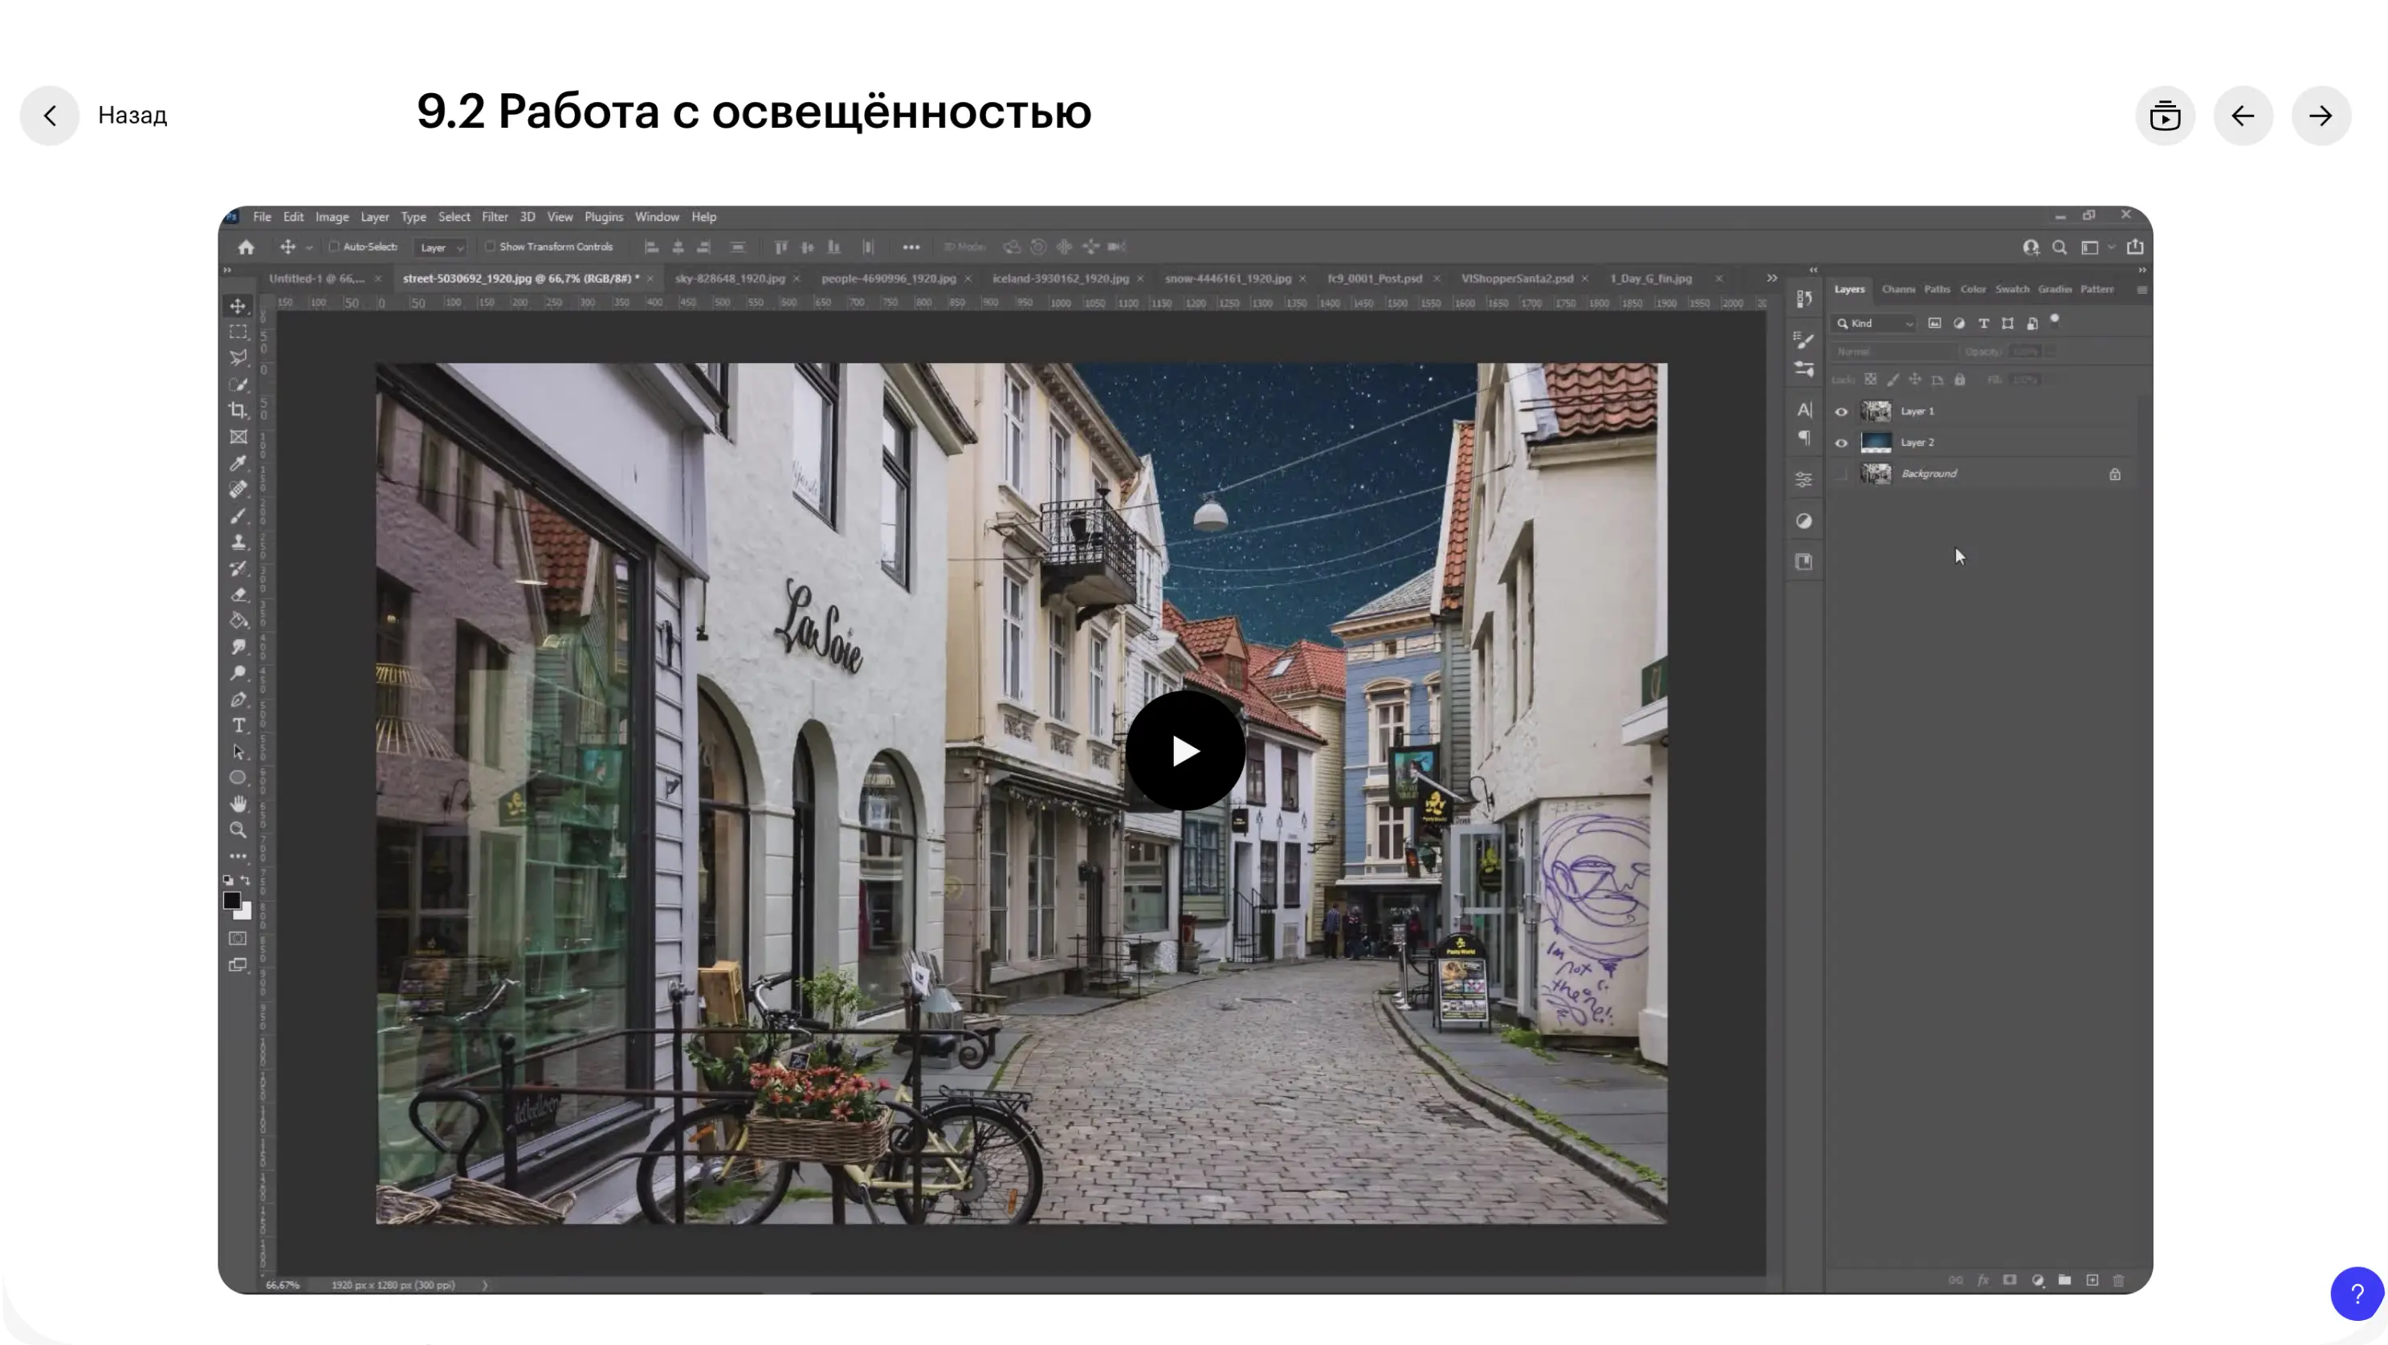
Task: Open the Move tool preset picker arrow
Action: click(x=310, y=247)
